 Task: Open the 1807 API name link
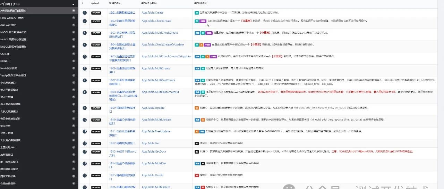122,82
